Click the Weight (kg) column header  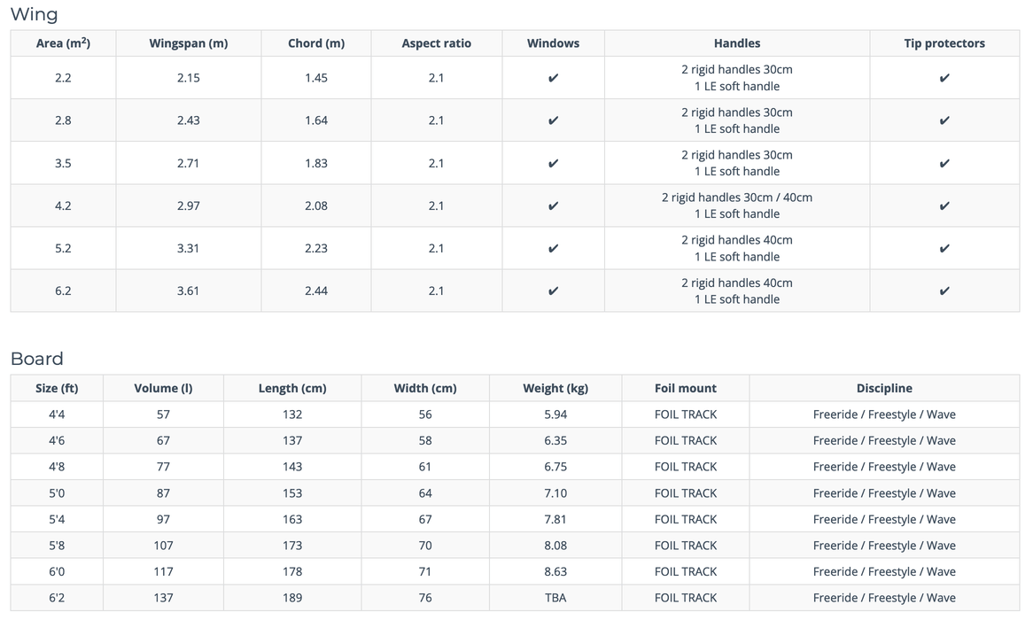click(x=555, y=388)
